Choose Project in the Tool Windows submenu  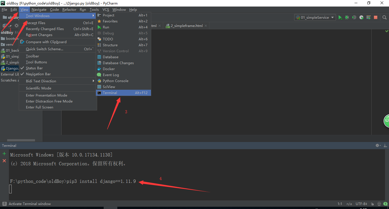coord(123,15)
